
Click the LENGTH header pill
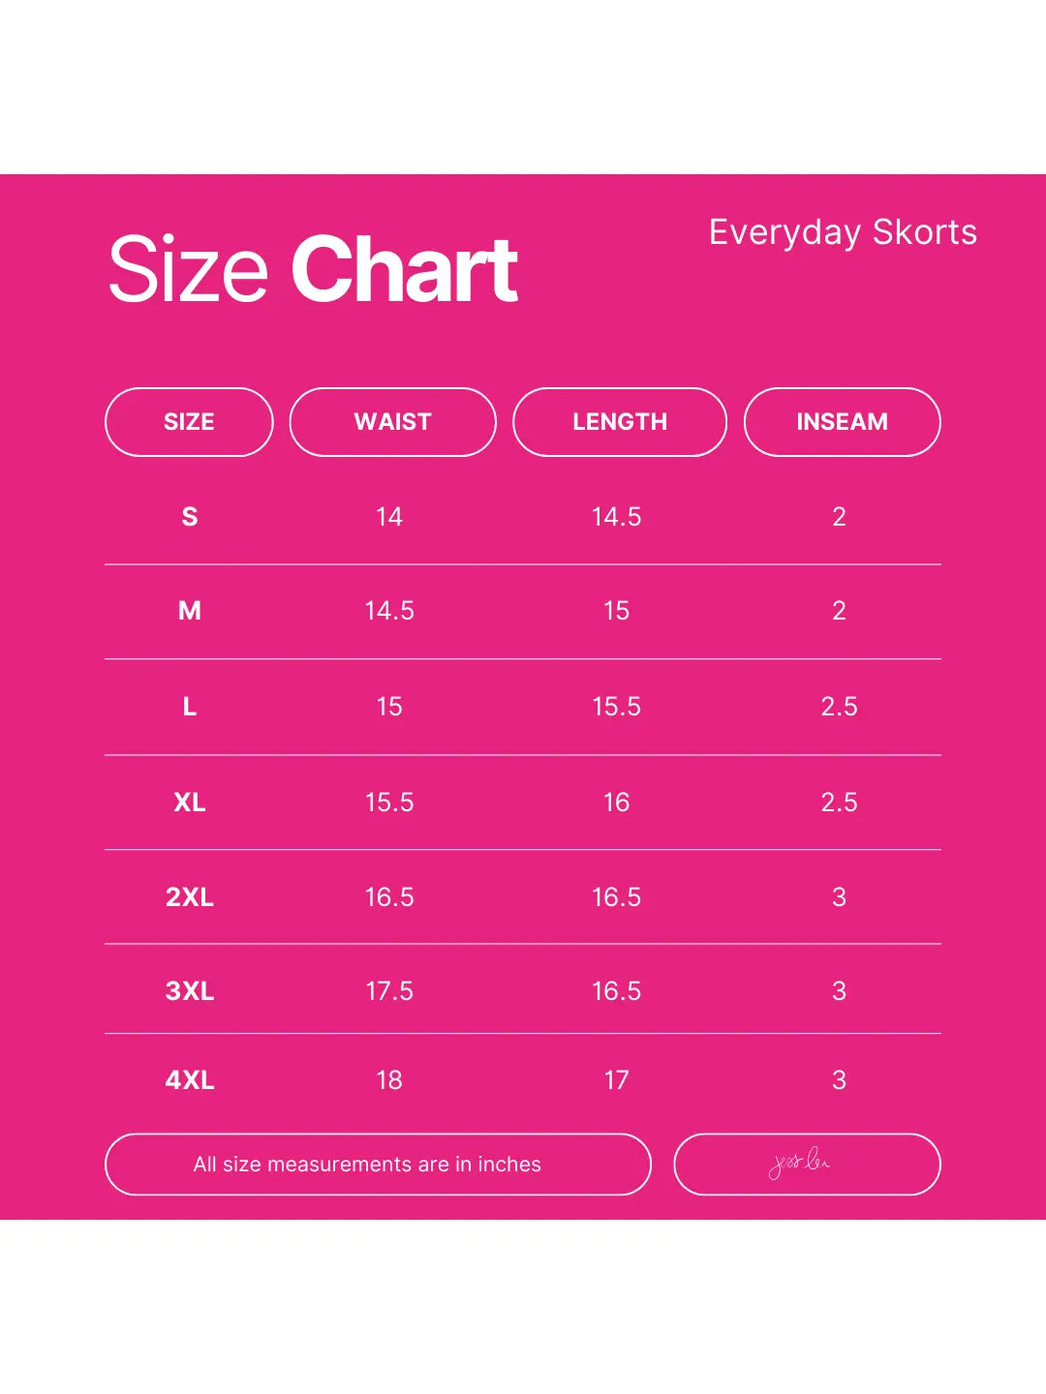click(619, 422)
